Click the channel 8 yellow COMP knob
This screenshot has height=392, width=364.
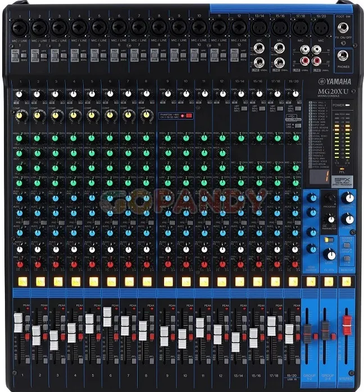(147, 115)
